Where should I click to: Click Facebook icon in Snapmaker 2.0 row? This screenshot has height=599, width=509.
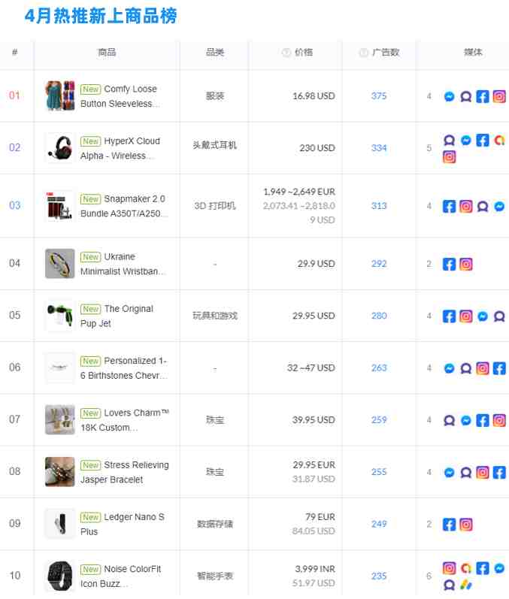click(x=450, y=206)
